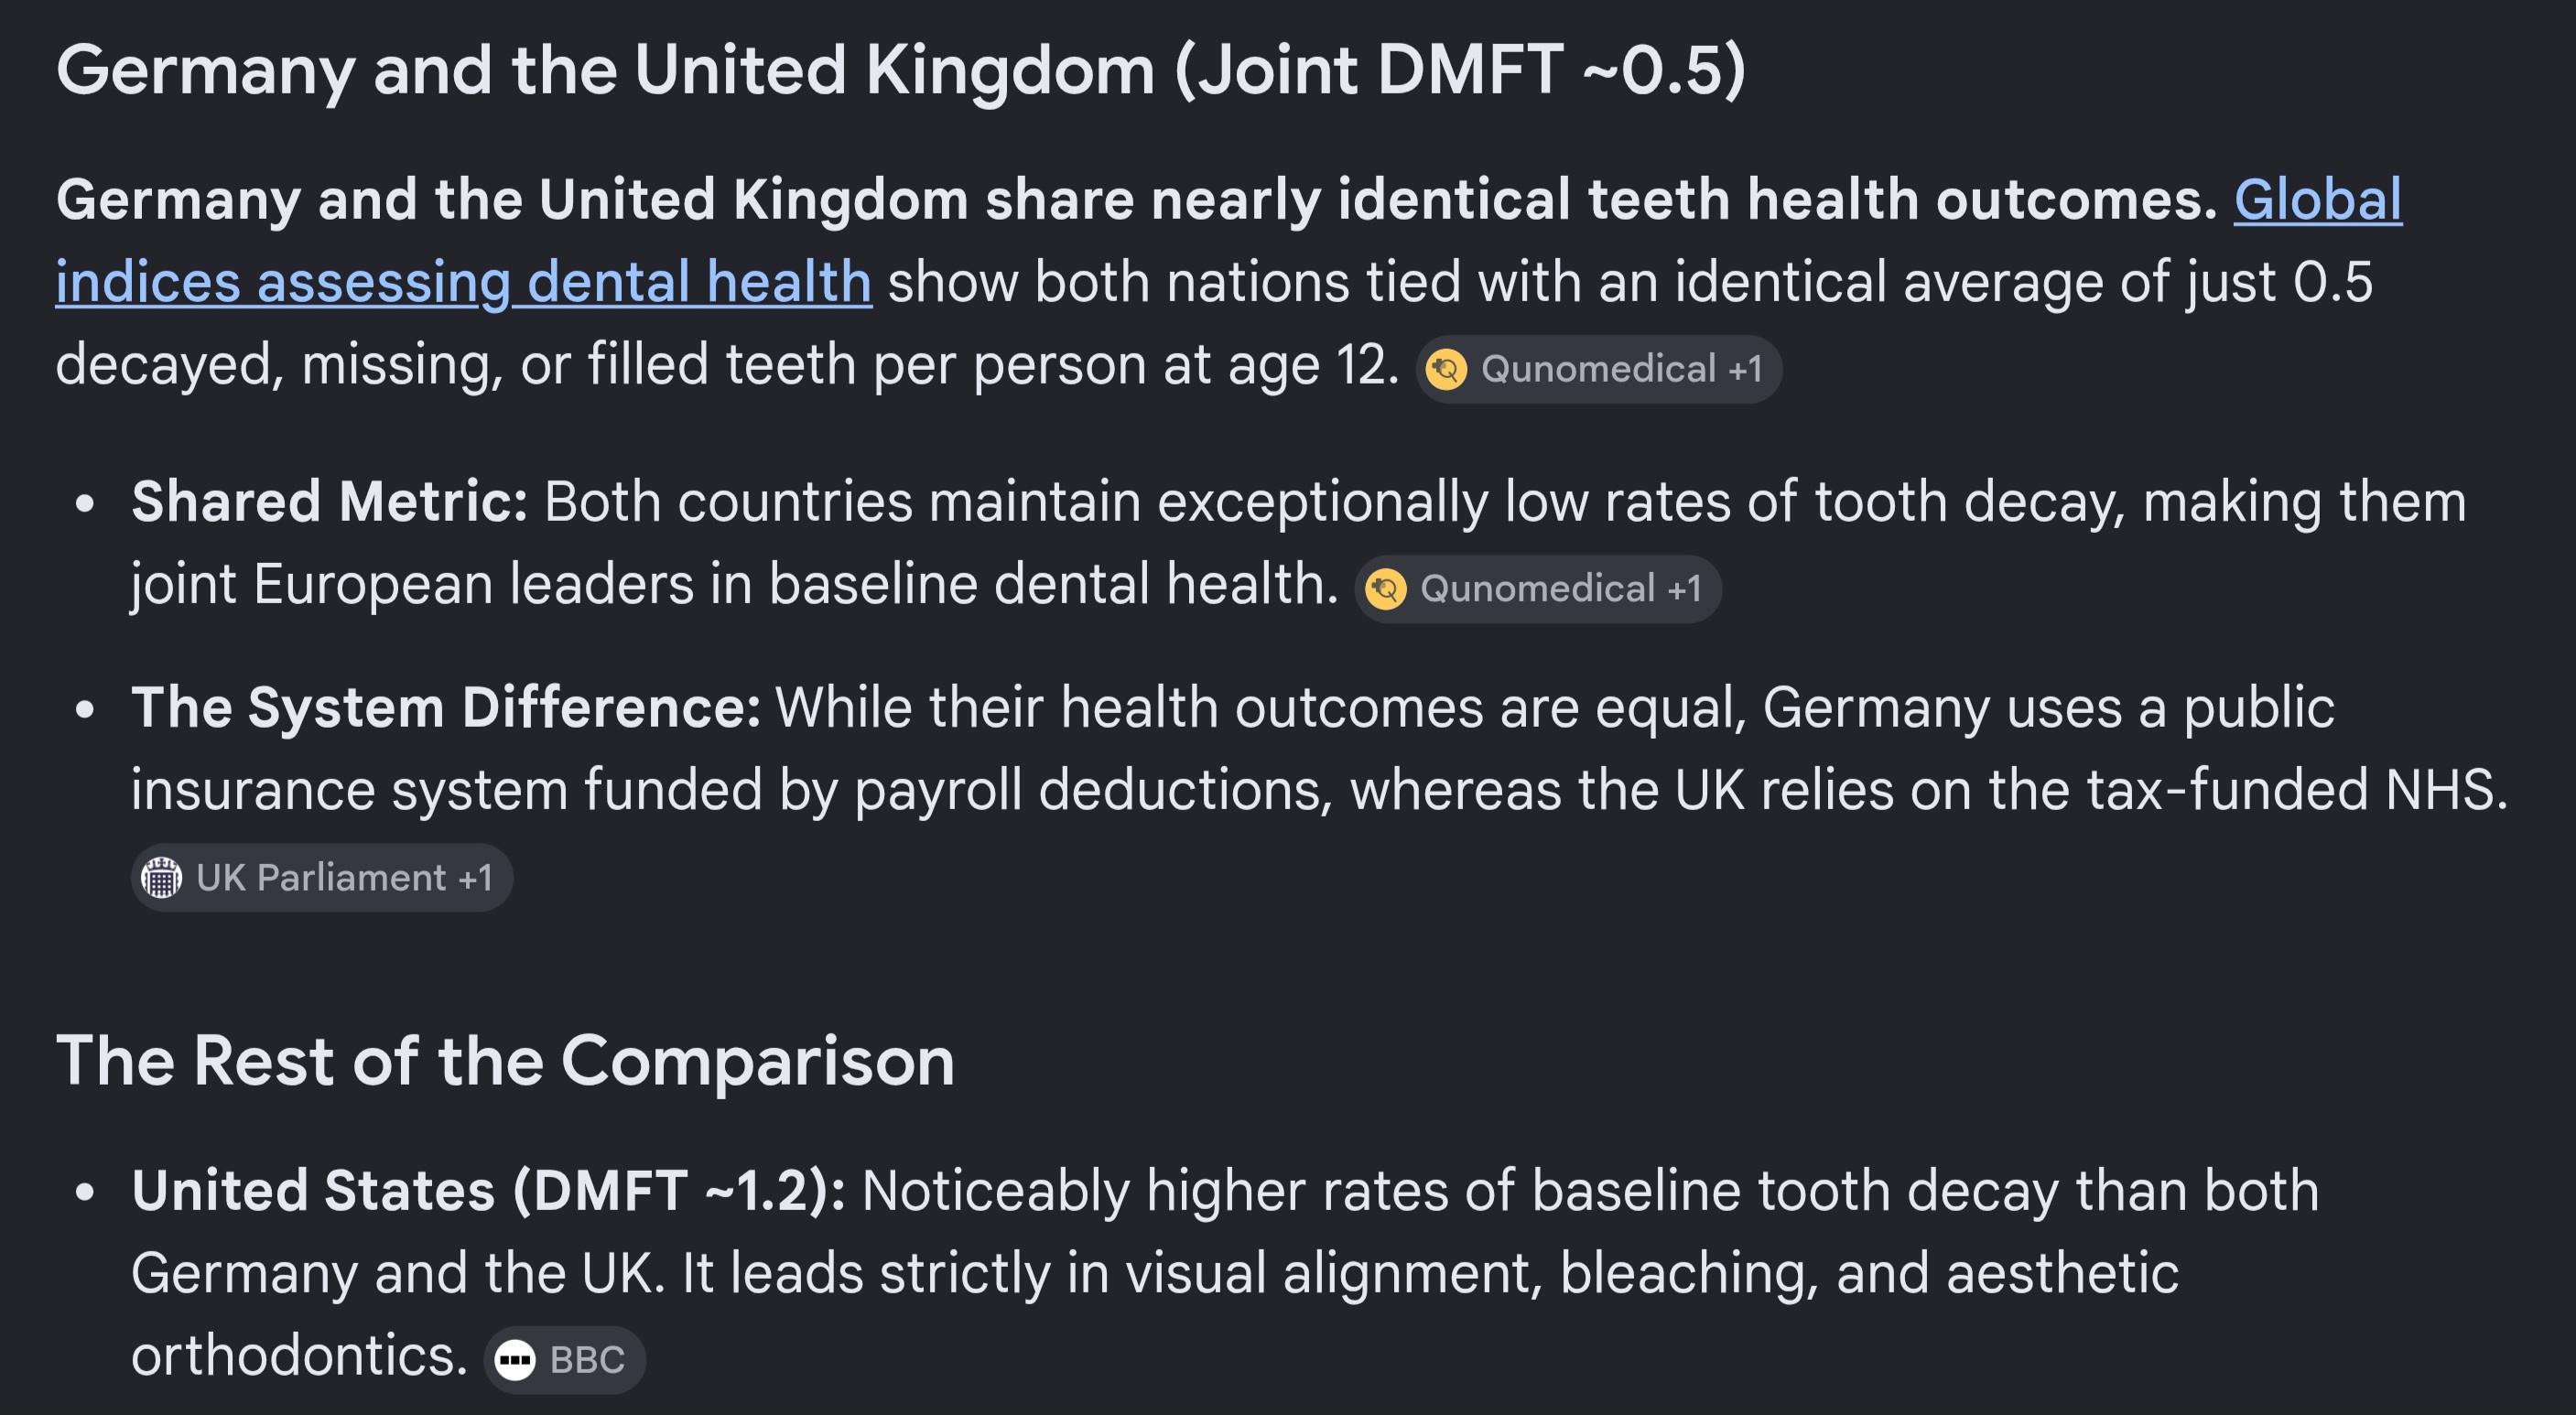Click the word 'orthodontics.' before BBC chip

point(299,1356)
